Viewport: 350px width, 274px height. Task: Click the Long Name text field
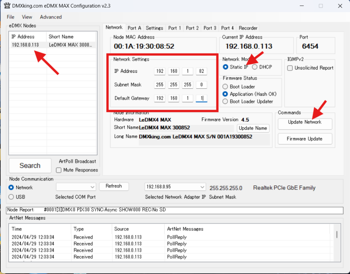click(x=204, y=139)
